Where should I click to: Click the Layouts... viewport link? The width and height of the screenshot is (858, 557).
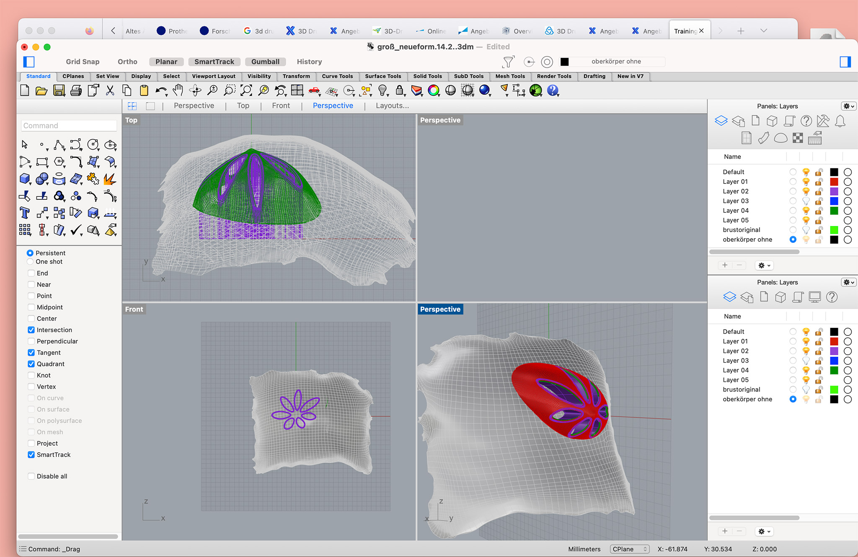pos(392,106)
